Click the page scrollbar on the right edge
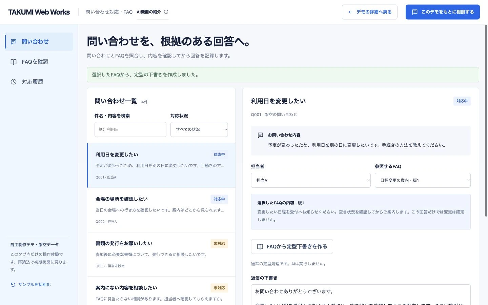This screenshot has height=305, width=488. (486, 121)
